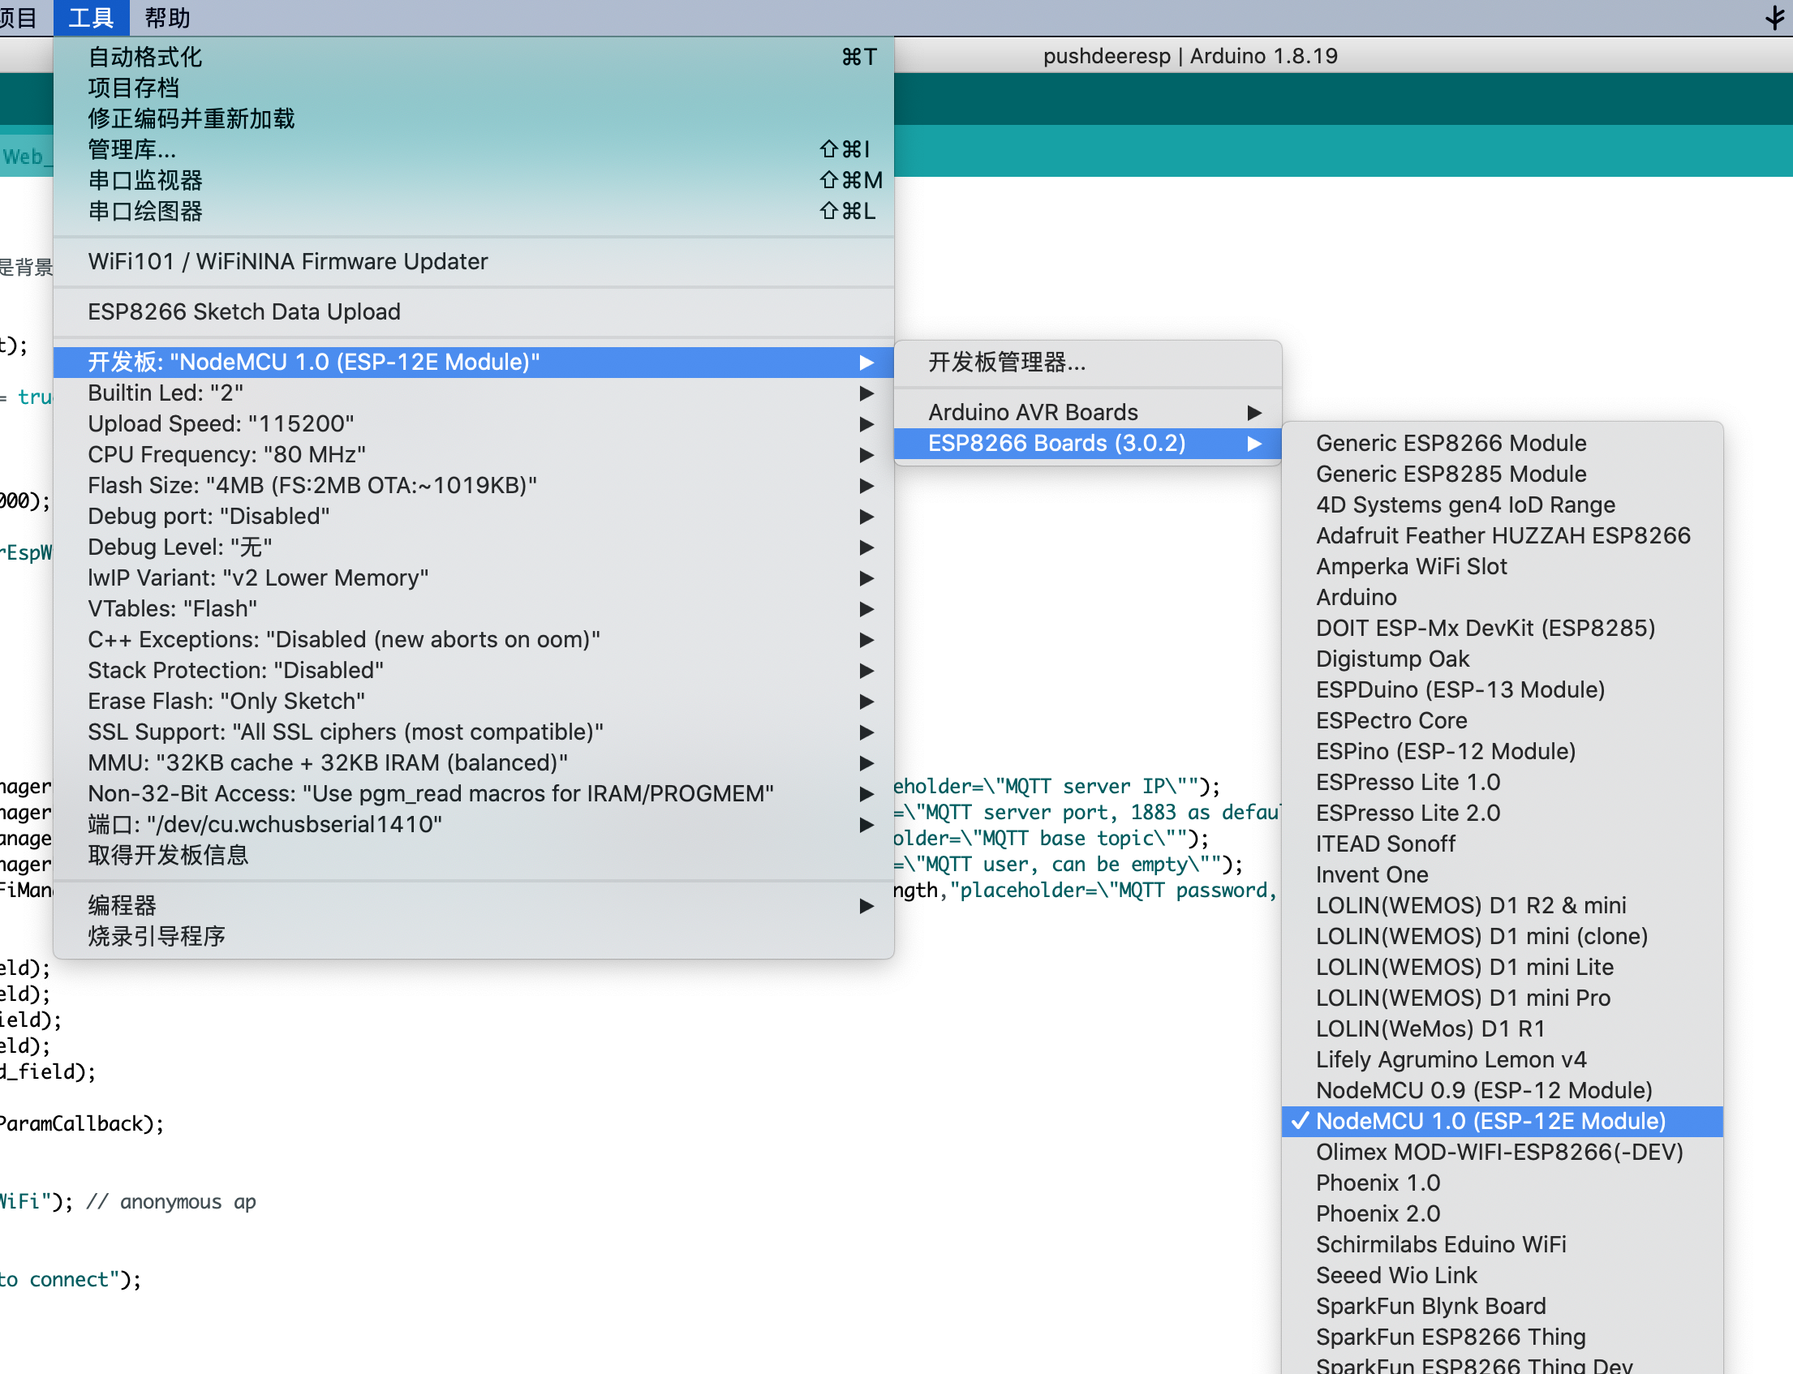
Task: Select LOLIN(WEMOS) D1 mini (clone)
Action: tap(1503, 937)
